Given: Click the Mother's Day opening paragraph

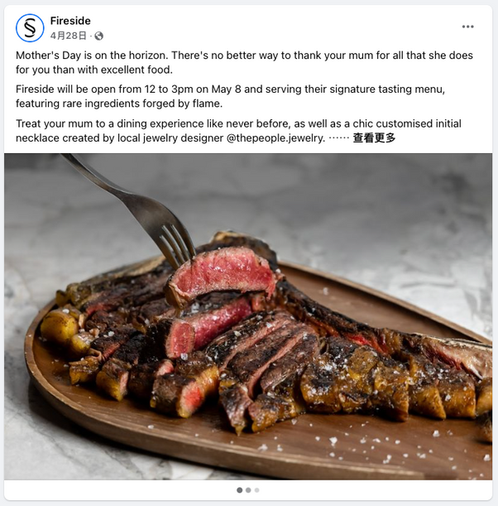Looking at the screenshot, I should pyautogui.click(x=244, y=62).
